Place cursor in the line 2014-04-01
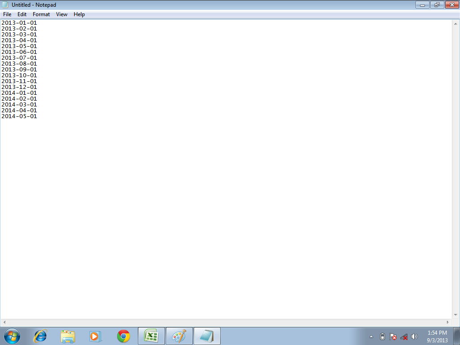The image size is (460, 345). [x=19, y=111]
